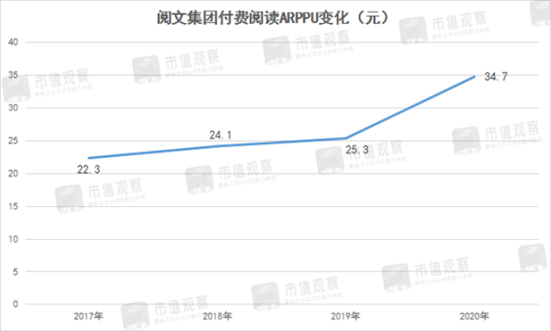
Task: Select the 2017年 x-axis label
Action: point(88,316)
